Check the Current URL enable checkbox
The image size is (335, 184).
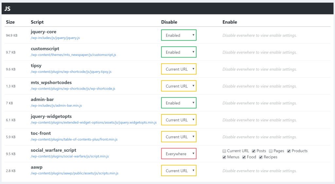(x=224, y=151)
